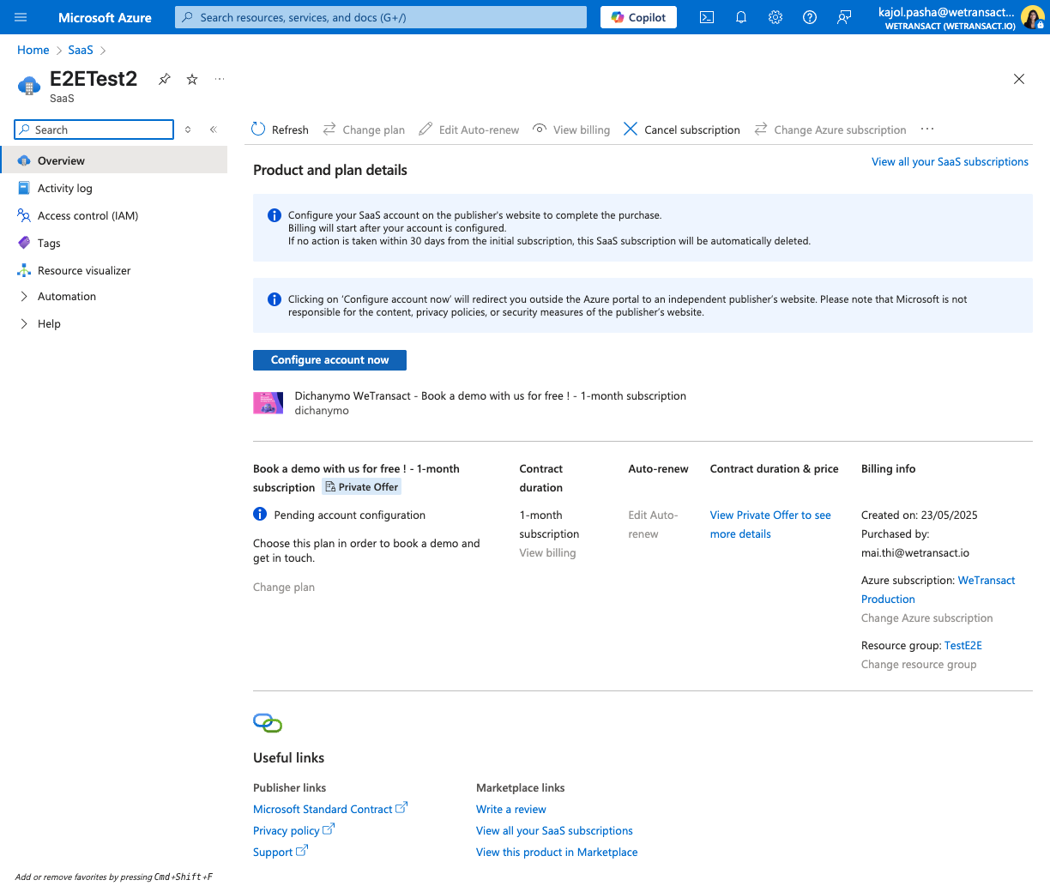Open the feedback icon
1050x886 pixels.
click(844, 17)
